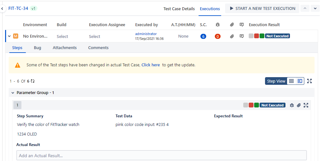Click the fullscreen icon beside Step View
Image resolution: width=320 pixels, height=161 pixels.
tap(309, 81)
